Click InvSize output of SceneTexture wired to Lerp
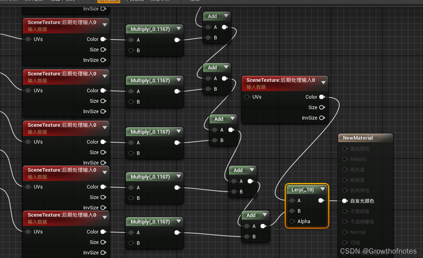The width and height of the screenshot is (423, 258). 322,118
